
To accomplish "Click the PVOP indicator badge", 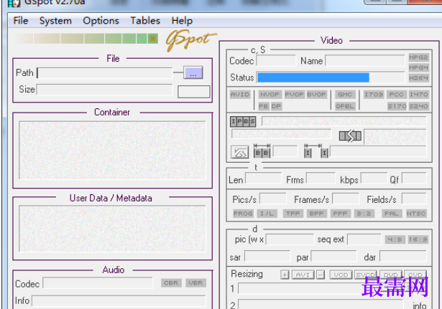I will [x=294, y=95].
